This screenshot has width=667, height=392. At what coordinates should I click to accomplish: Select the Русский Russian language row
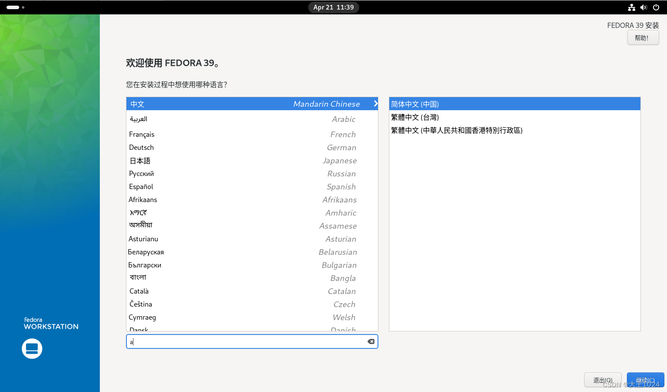click(x=252, y=173)
